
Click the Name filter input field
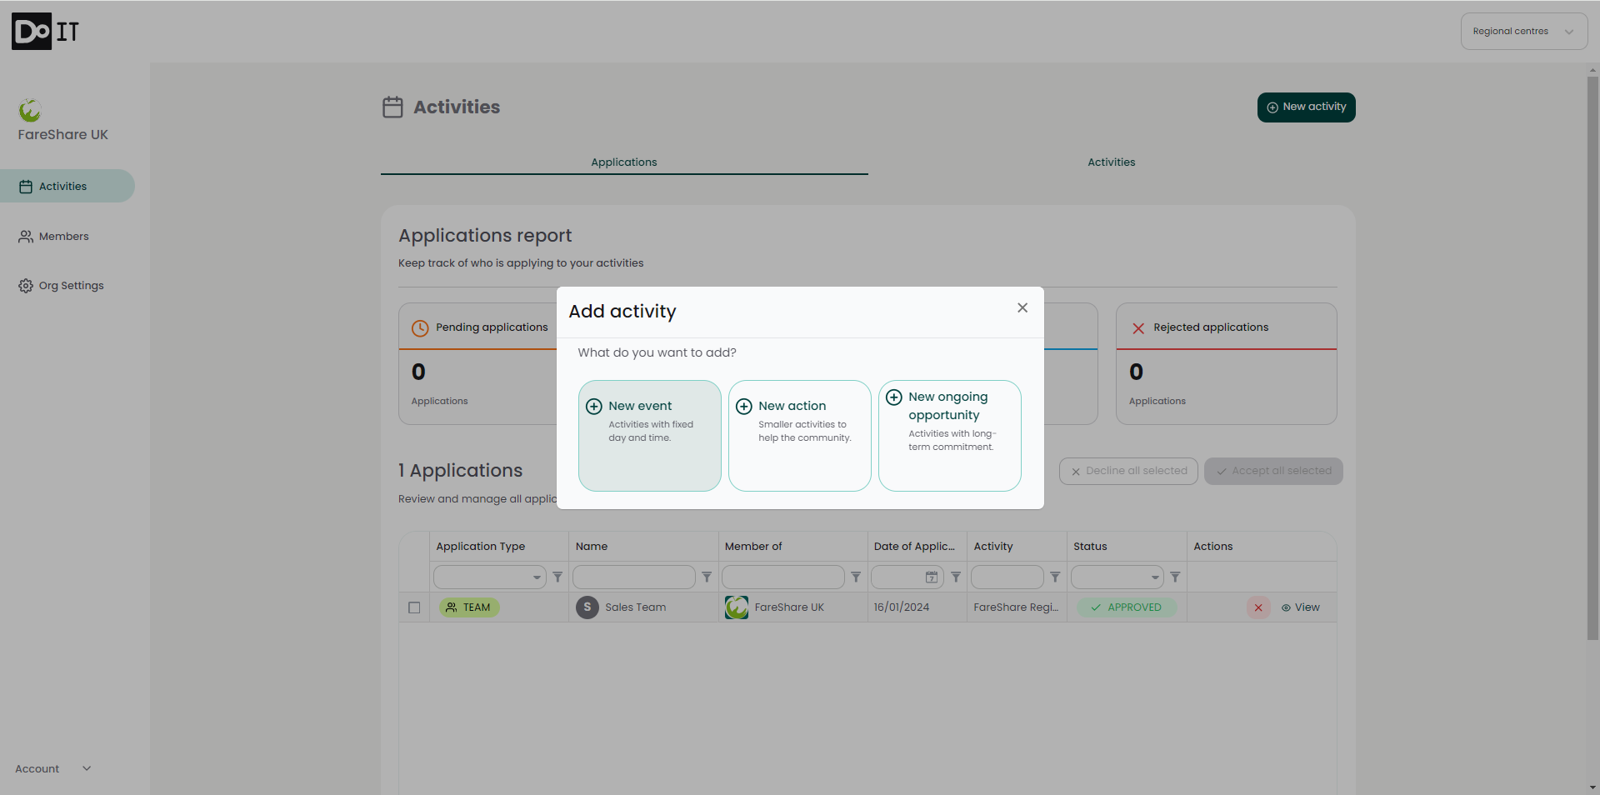point(633,577)
